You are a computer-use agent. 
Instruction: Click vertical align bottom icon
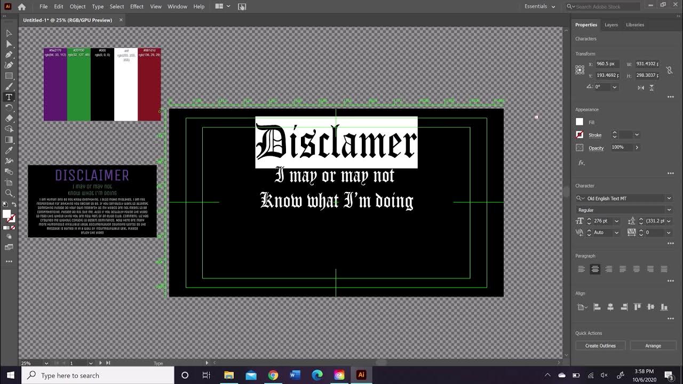coord(664,307)
